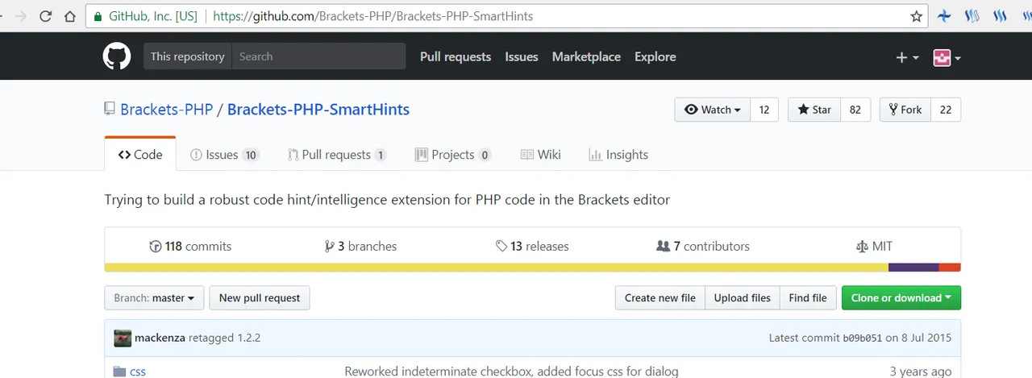The height and width of the screenshot is (378, 1032).
Task: Open forks count 22
Action: point(946,110)
